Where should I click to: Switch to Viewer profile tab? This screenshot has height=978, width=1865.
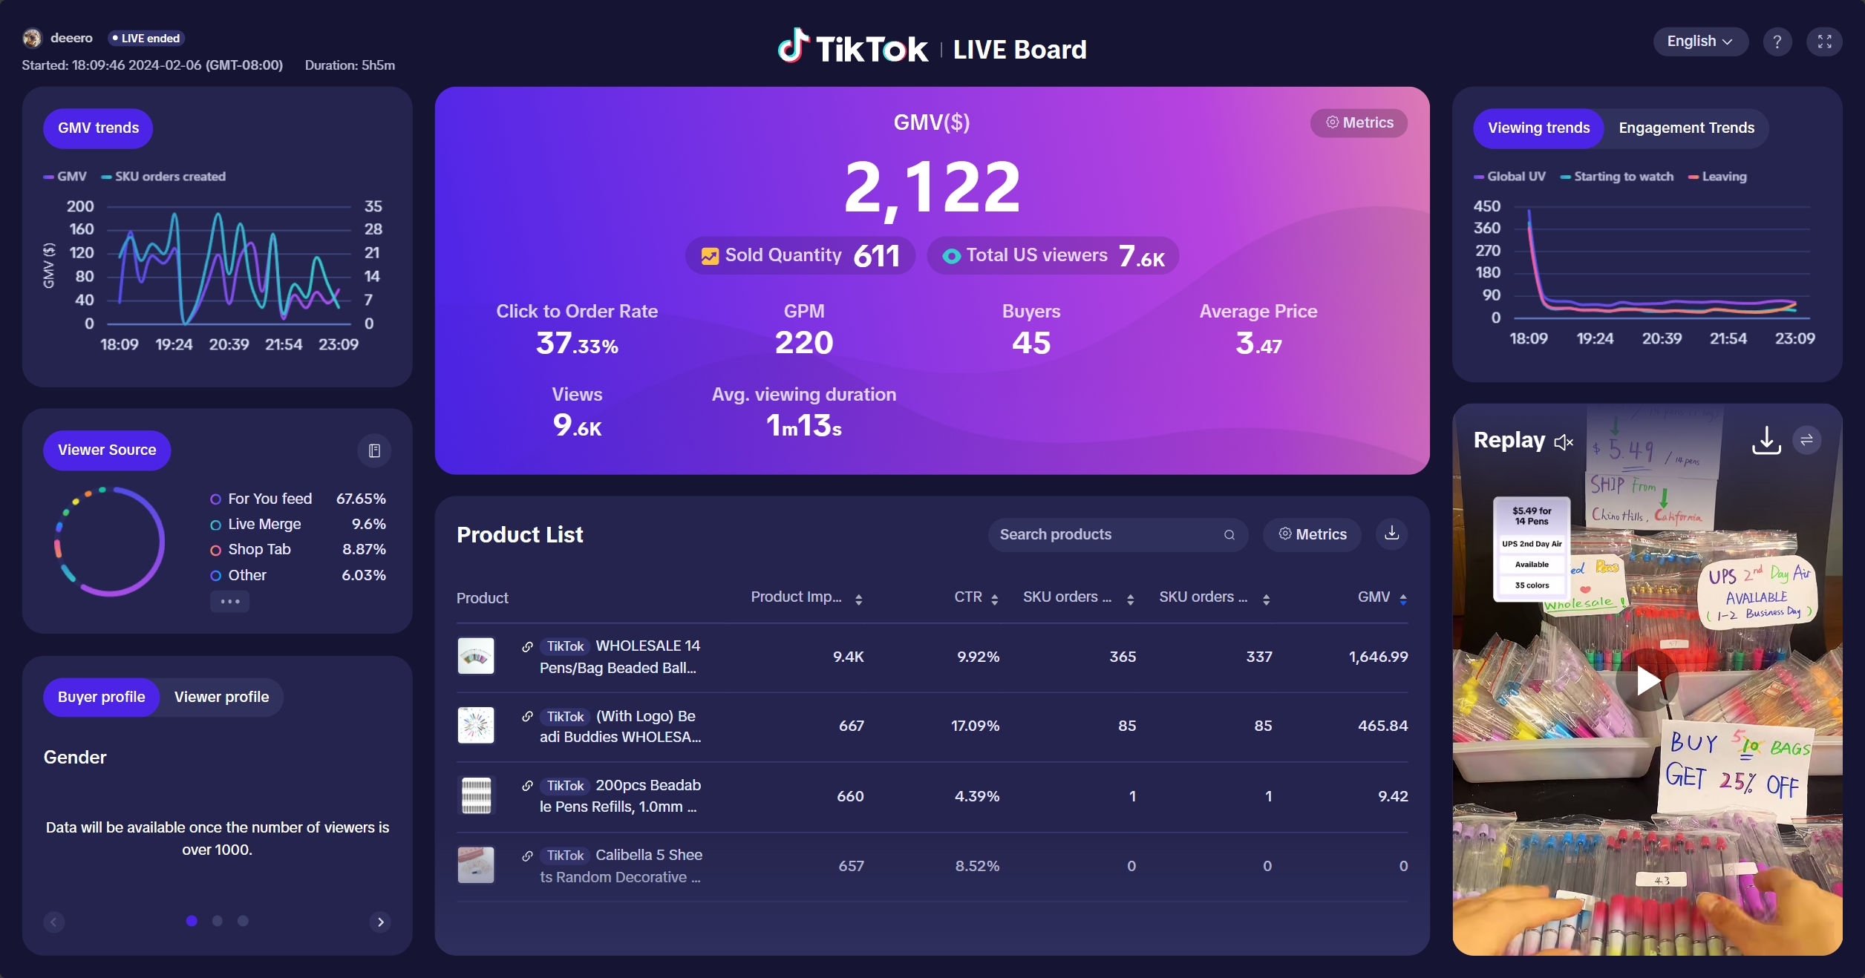[221, 698]
